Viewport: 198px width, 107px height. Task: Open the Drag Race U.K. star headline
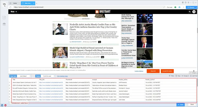94,65
